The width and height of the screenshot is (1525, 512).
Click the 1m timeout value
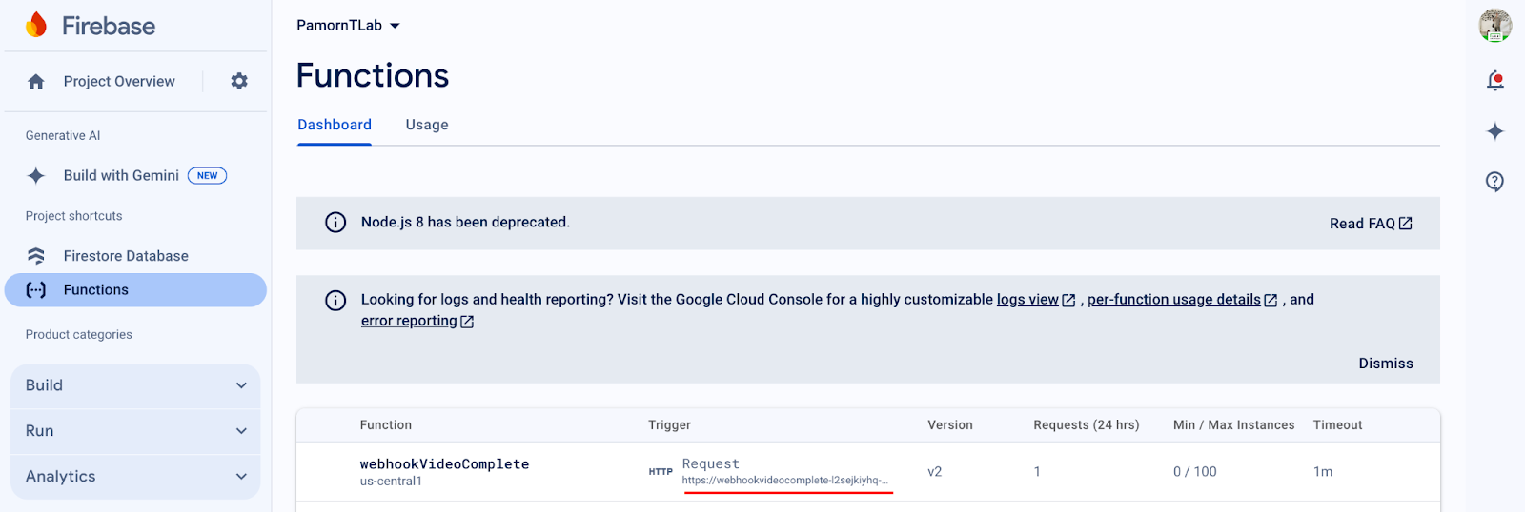click(1323, 472)
